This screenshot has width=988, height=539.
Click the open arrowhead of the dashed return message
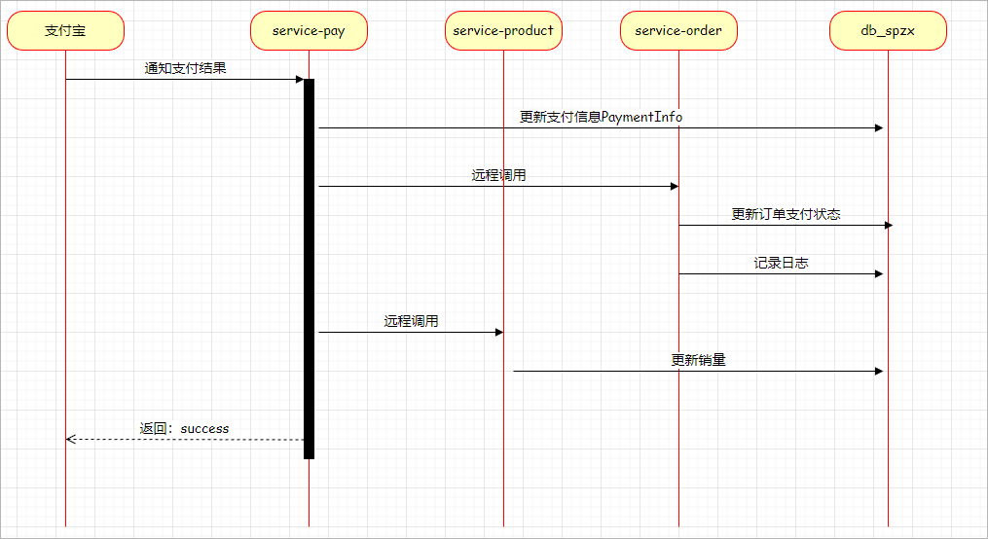click(x=70, y=440)
